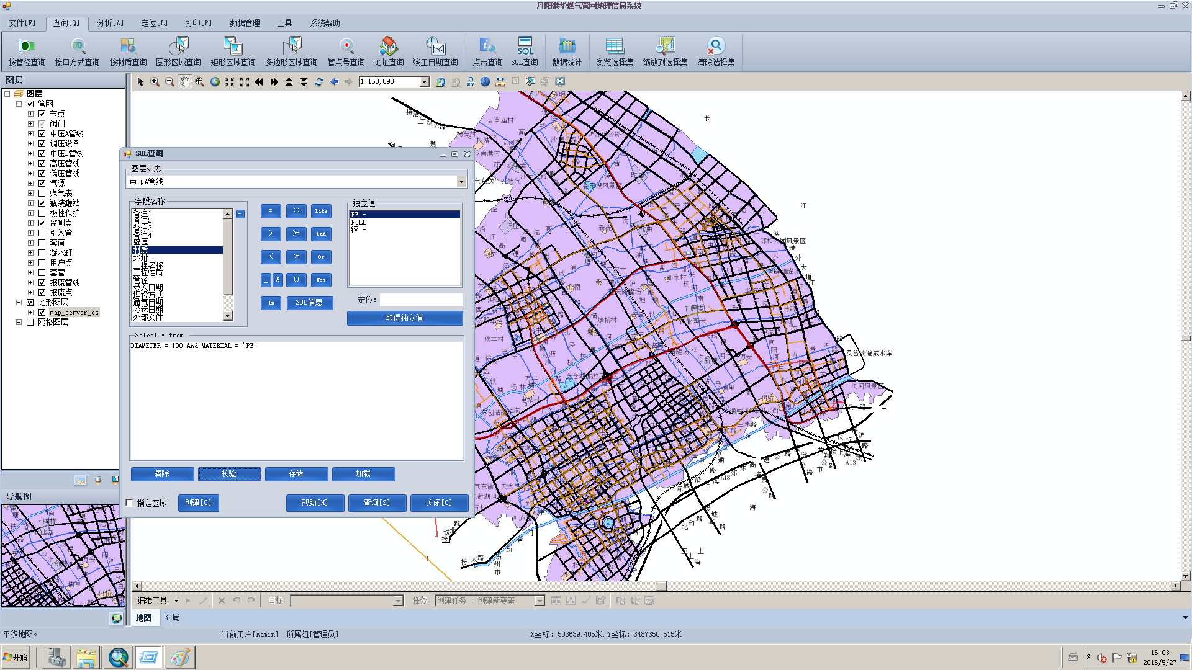Open the 文件[F] menu
The height and width of the screenshot is (670, 1192).
tap(22, 23)
